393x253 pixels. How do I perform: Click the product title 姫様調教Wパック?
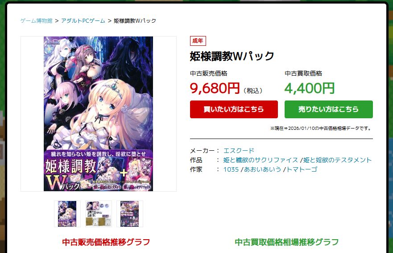pos(232,56)
